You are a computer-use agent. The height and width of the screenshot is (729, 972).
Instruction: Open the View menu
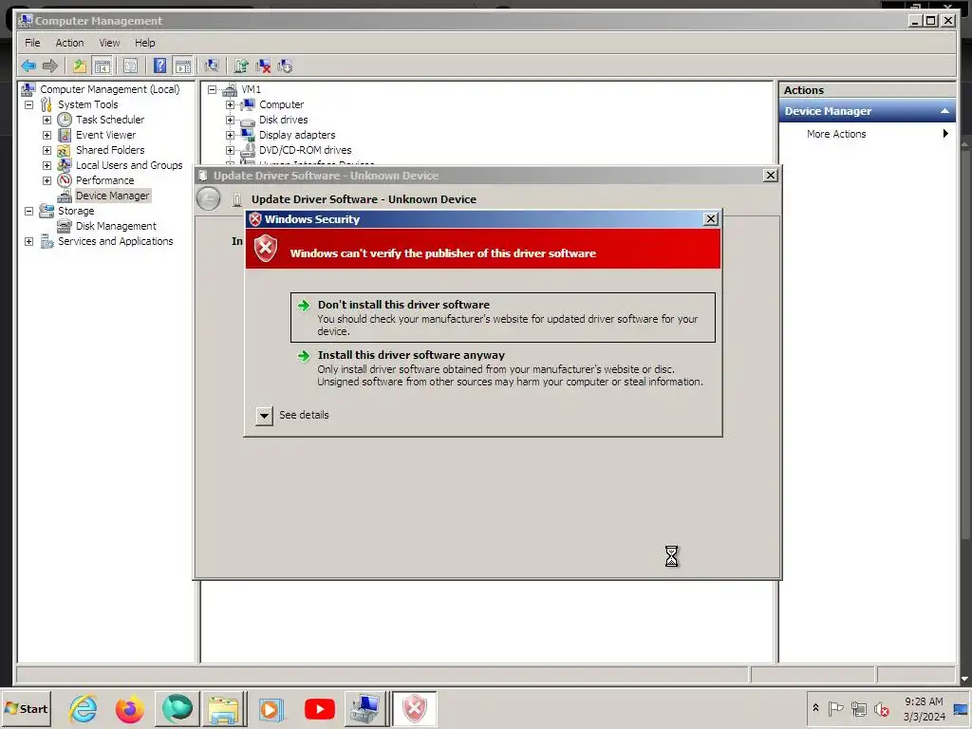click(x=109, y=43)
